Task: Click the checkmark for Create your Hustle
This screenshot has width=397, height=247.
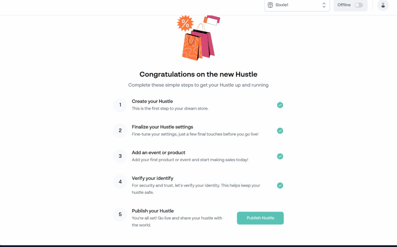Action: point(280,105)
